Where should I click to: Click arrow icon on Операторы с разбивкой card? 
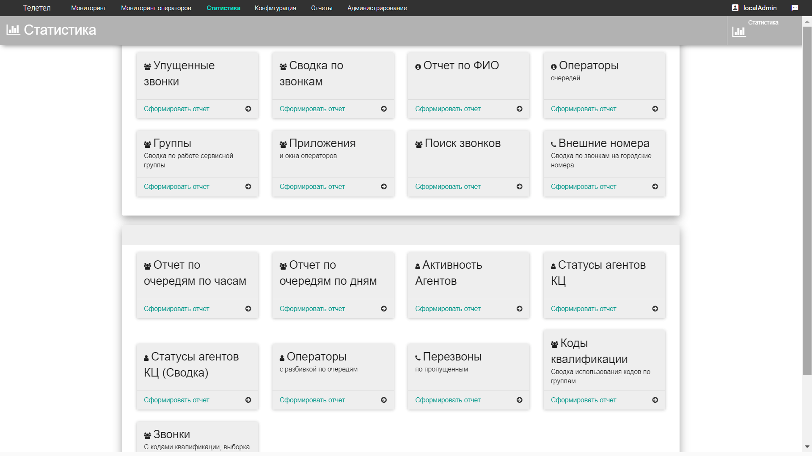pyautogui.click(x=384, y=400)
